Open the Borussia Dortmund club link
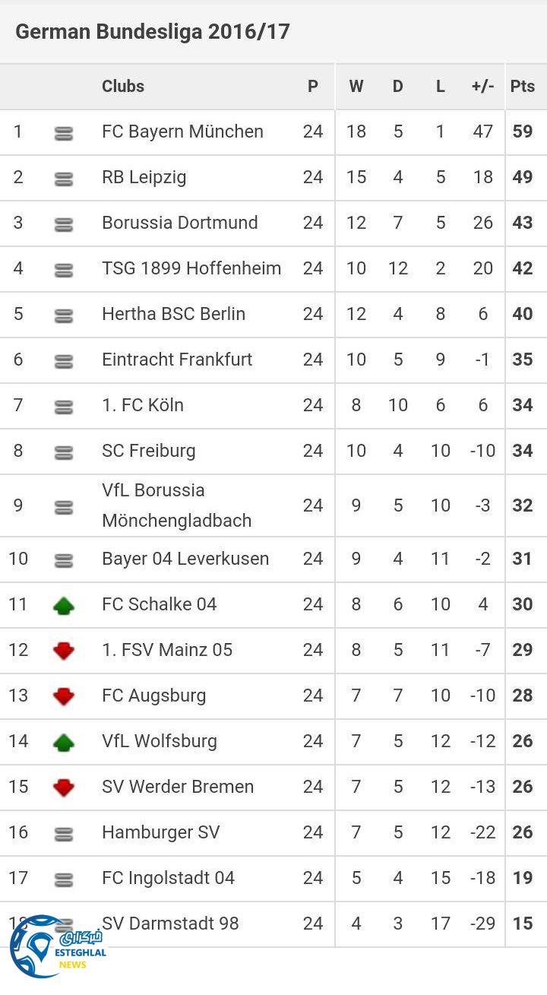The height and width of the screenshot is (995, 547). [180, 223]
